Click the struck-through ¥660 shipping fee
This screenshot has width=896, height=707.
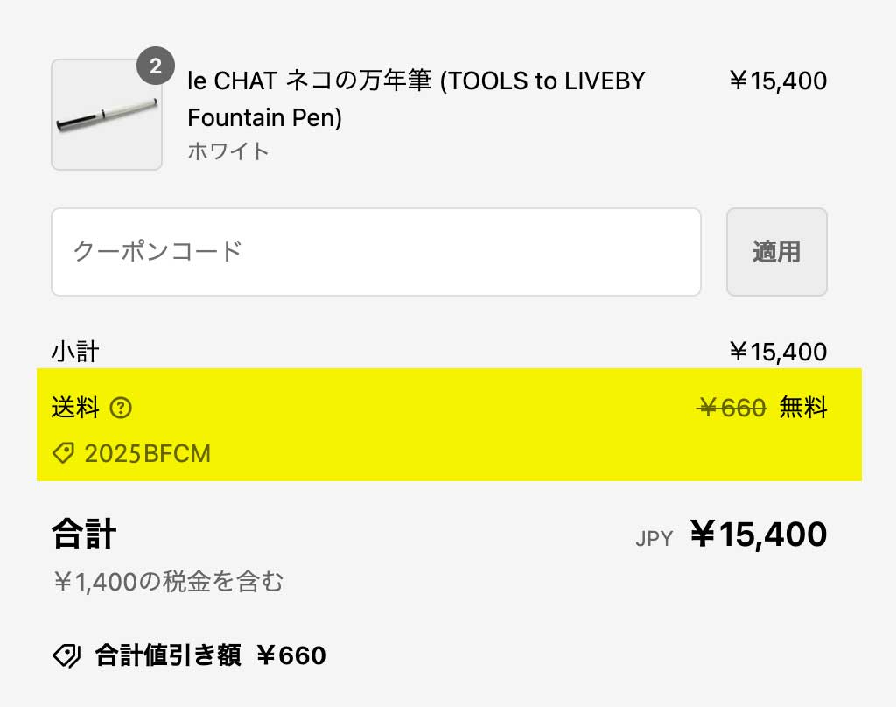tap(732, 408)
